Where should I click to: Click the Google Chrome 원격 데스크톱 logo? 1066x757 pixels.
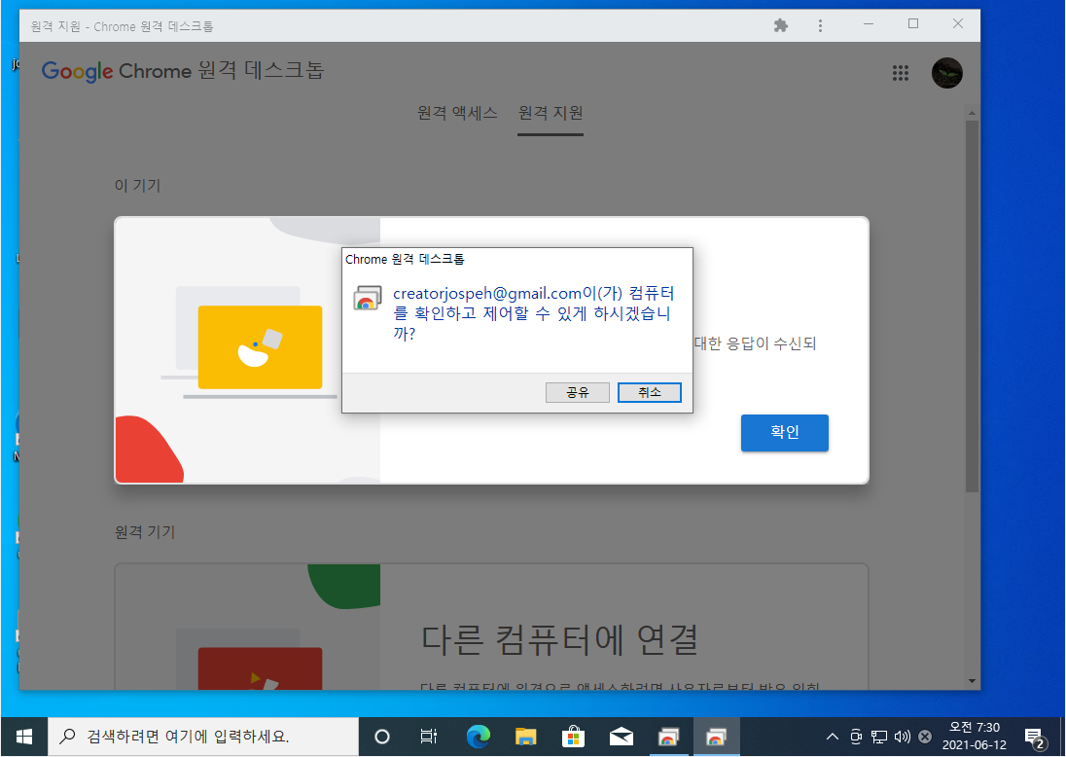pyautogui.click(x=183, y=71)
